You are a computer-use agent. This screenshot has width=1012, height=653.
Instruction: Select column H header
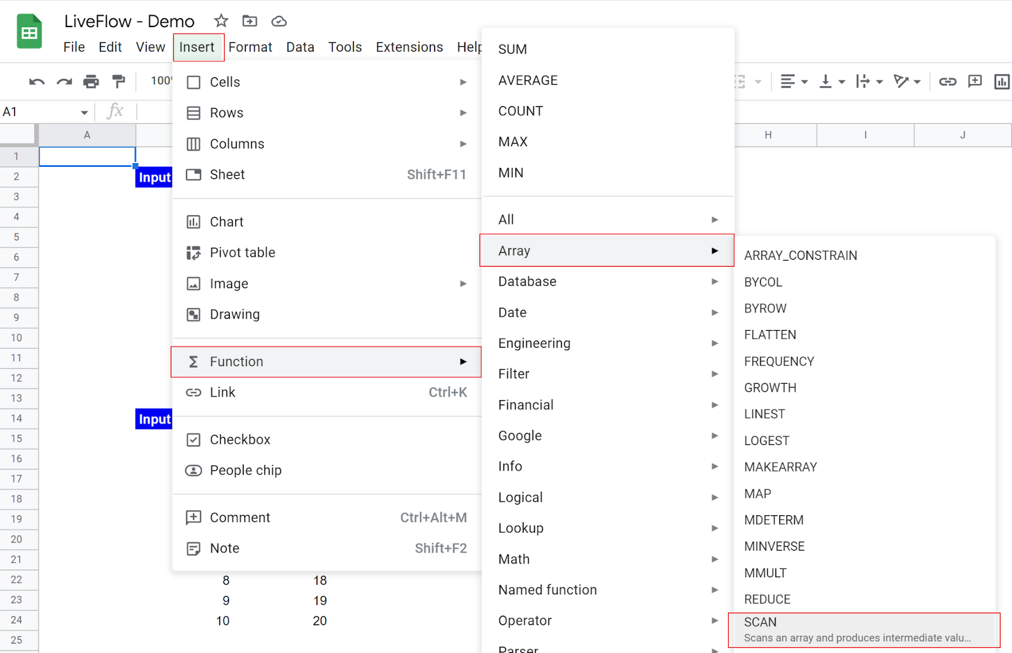pyautogui.click(x=768, y=135)
